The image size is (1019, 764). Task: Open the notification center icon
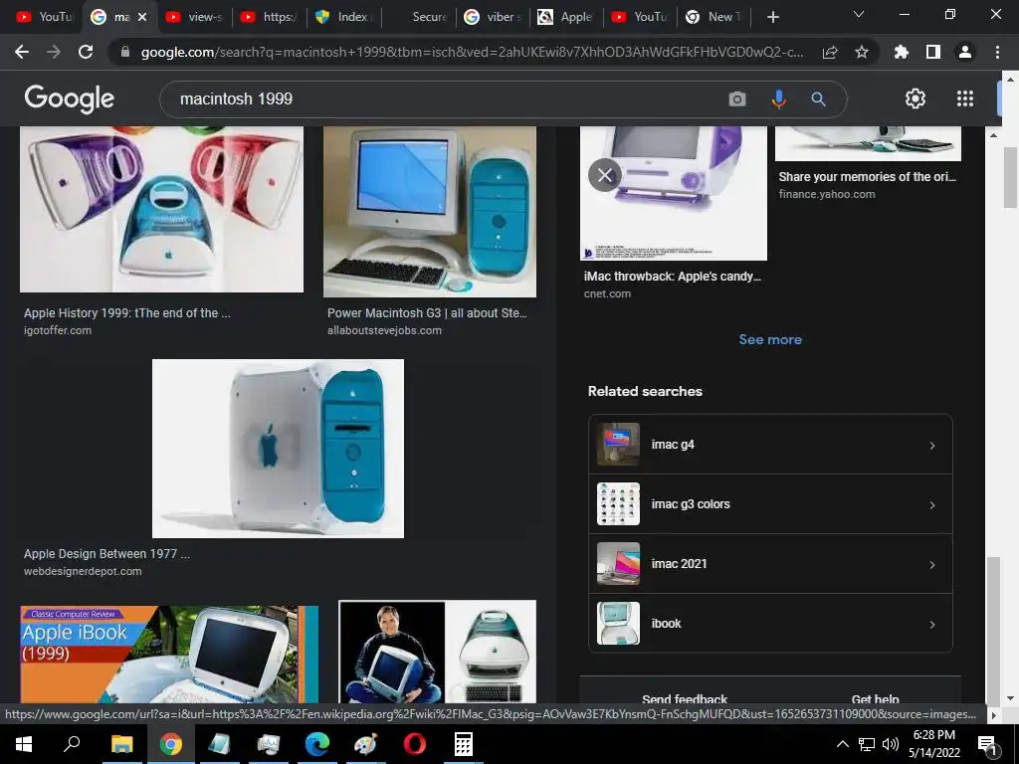point(987,744)
